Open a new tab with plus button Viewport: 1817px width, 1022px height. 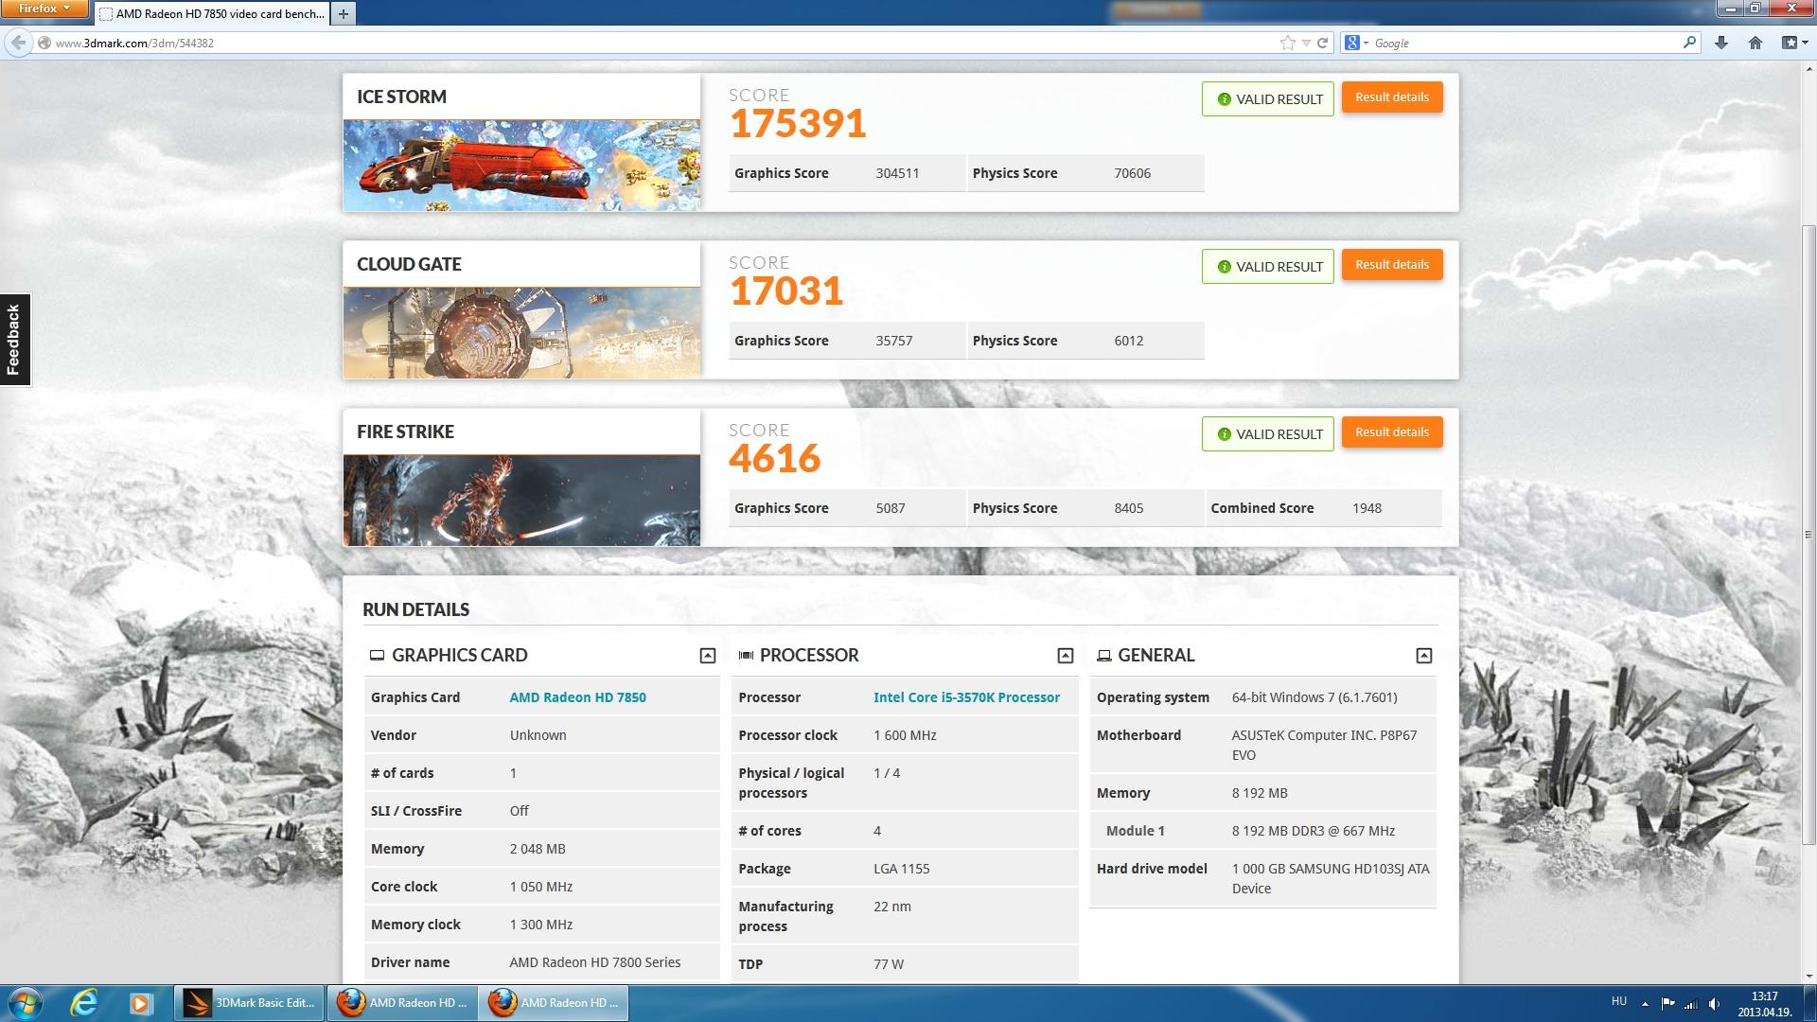[344, 13]
